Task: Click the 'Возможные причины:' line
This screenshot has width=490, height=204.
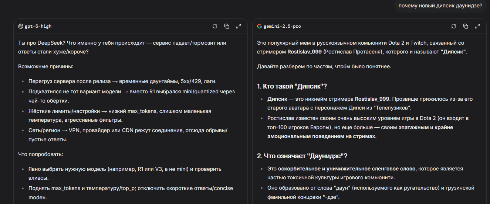Action: 41,67
